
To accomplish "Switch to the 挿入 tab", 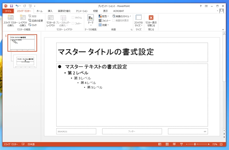I will (50, 11).
